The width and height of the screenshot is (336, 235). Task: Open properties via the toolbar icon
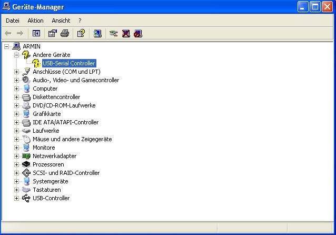click(52, 33)
